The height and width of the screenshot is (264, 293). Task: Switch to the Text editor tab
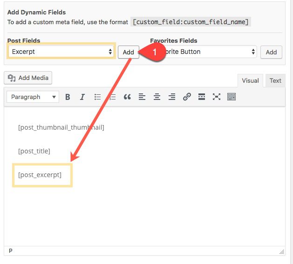[275, 80]
